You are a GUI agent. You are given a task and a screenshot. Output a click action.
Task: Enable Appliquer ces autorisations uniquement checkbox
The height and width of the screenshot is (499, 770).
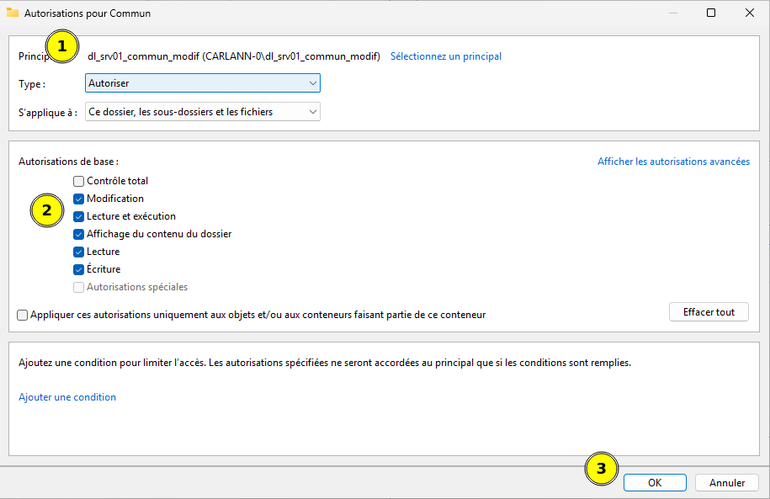pos(22,315)
